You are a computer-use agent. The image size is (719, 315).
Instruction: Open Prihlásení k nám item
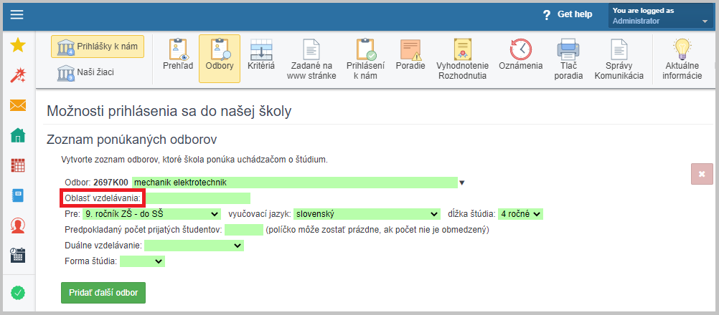pyautogui.click(x=365, y=59)
